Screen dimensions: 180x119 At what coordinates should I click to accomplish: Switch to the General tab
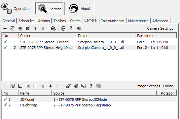point(9,21)
